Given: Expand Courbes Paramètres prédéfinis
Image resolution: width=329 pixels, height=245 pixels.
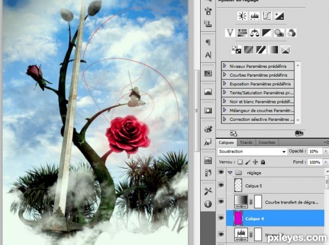Looking at the screenshot, I should pyautogui.click(x=224, y=74).
